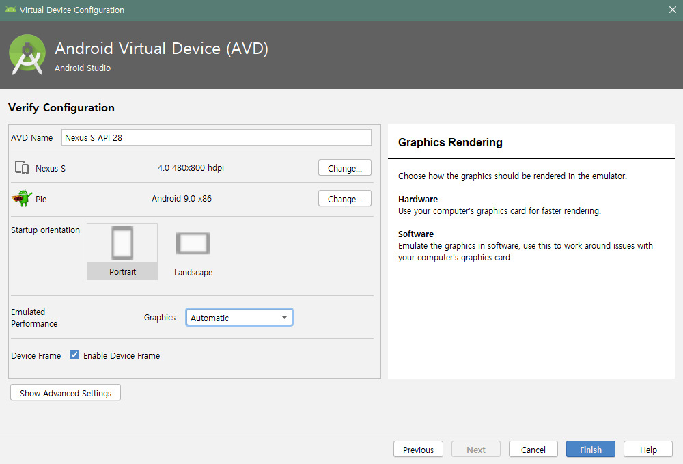Click the 'Verify Configuration' heading

(x=61, y=107)
